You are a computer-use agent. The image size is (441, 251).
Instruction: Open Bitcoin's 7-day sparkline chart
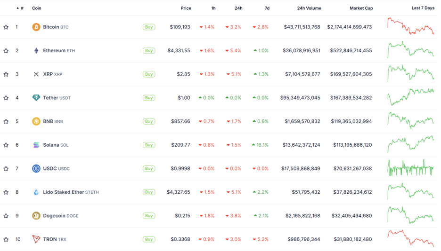411,26
